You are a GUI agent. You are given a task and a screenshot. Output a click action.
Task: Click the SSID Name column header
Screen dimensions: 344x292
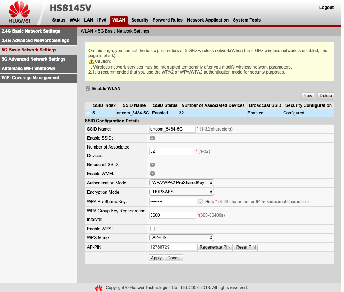(x=134, y=105)
